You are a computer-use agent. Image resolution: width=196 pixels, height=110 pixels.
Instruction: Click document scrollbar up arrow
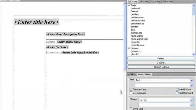(125, 3)
